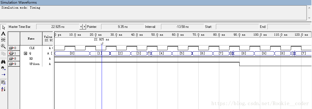Screen dimensions: 312x109
Task: Step Master Time Bar right arrow
Action: 84,27
